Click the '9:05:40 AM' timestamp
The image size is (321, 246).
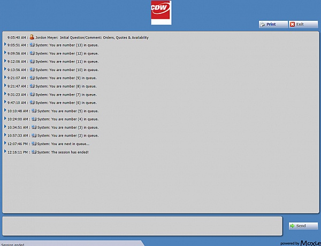pyautogui.click(x=17, y=37)
